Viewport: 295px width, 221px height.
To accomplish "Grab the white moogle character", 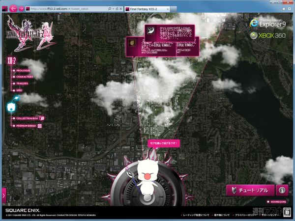I will tap(147, 177).
